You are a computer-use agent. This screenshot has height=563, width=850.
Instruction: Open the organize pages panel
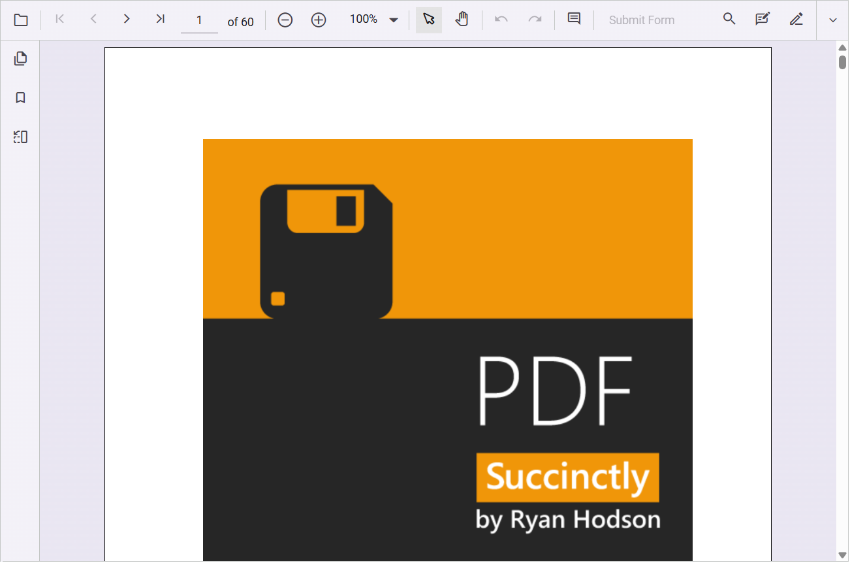(20, 137)
